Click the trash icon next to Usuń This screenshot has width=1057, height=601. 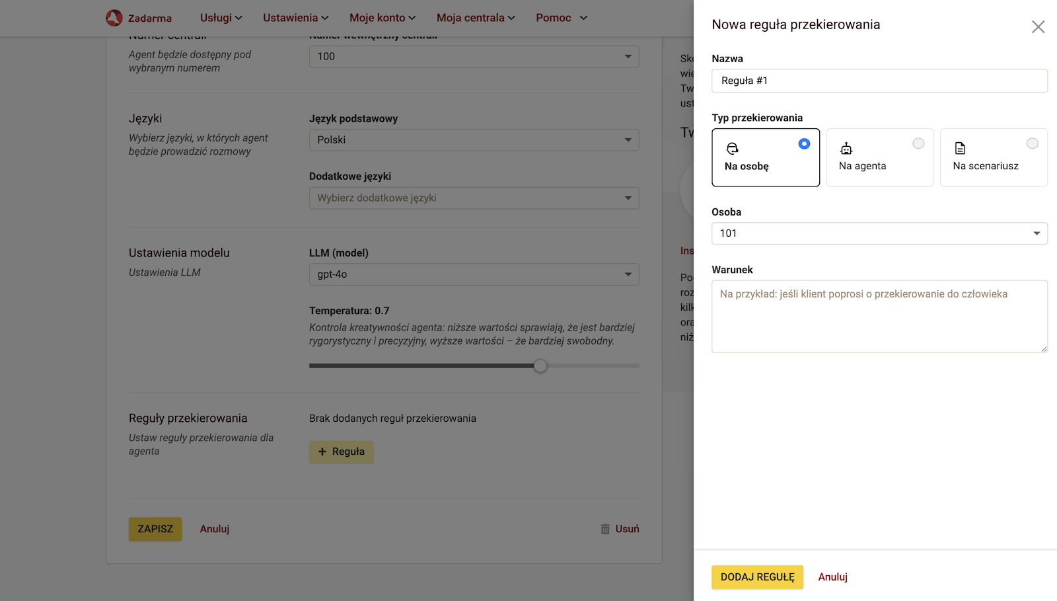[x=605, y=529]
